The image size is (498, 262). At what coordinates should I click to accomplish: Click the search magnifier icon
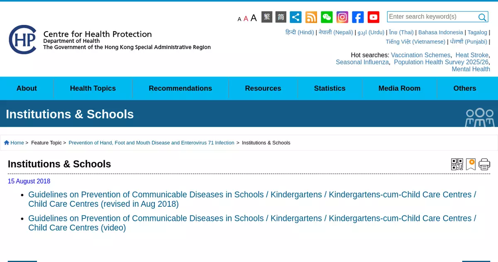(x=482, y=17)
